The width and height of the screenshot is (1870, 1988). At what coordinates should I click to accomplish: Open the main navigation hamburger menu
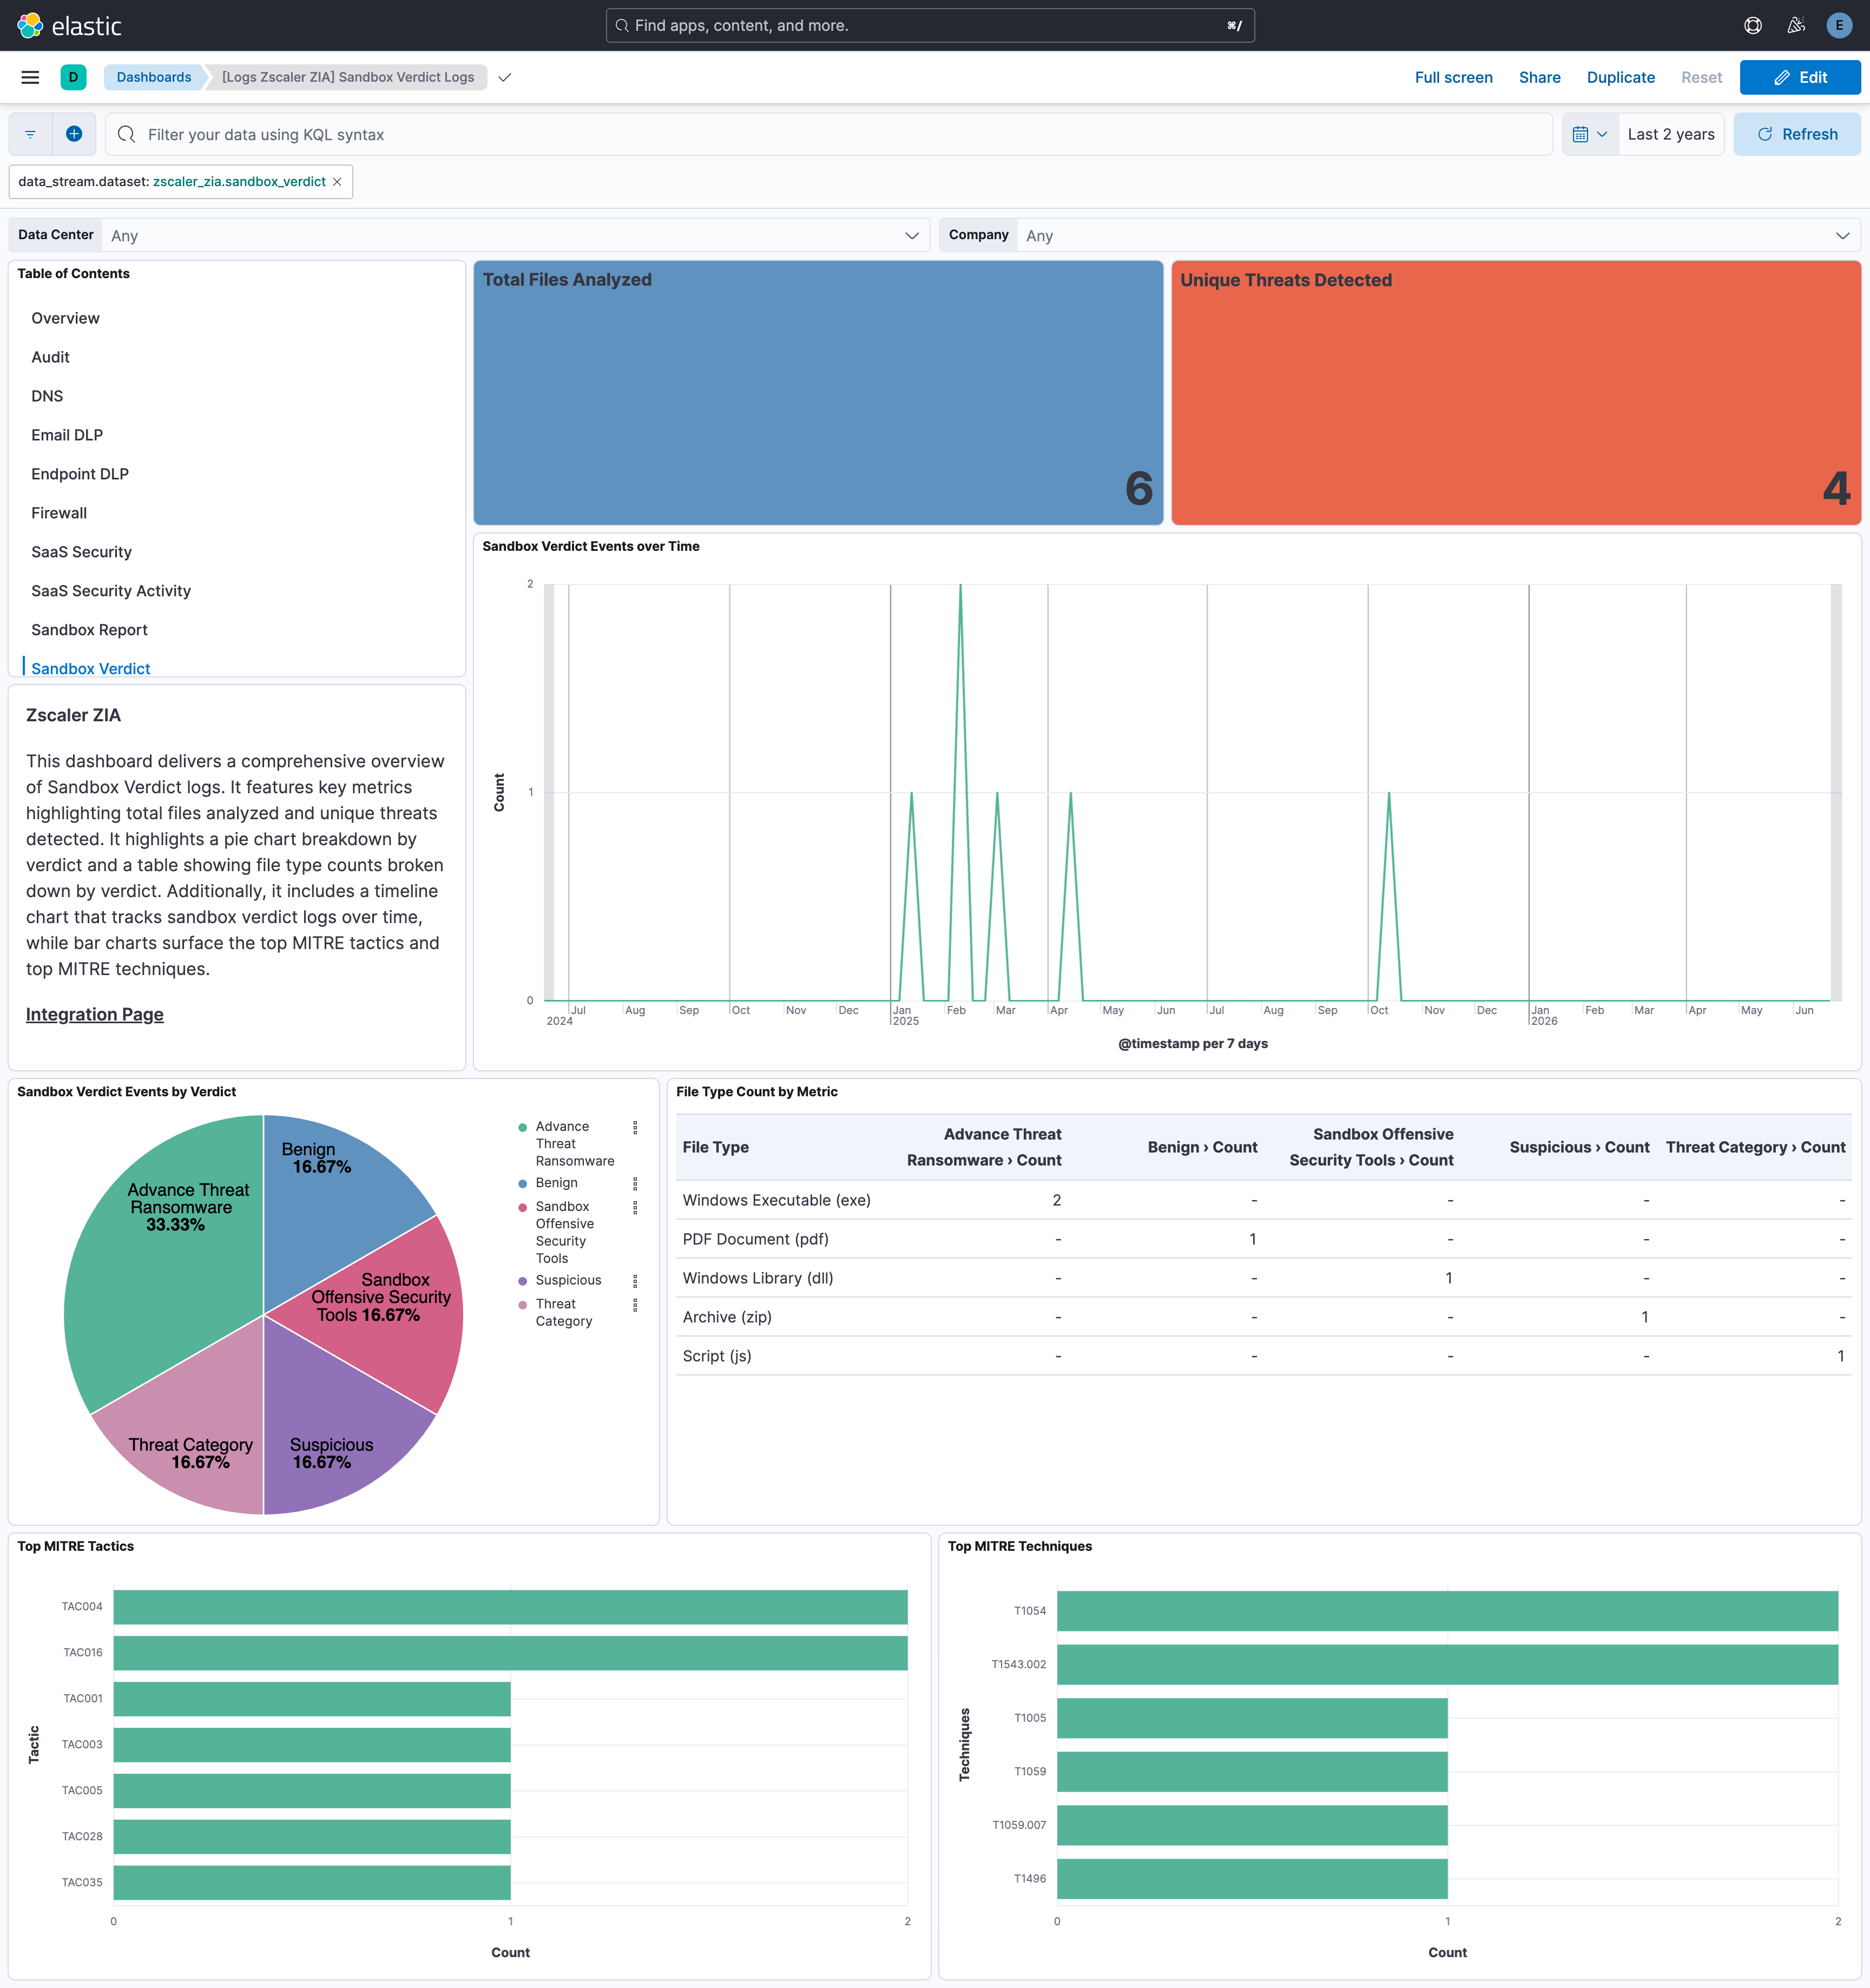click(30, 77)
